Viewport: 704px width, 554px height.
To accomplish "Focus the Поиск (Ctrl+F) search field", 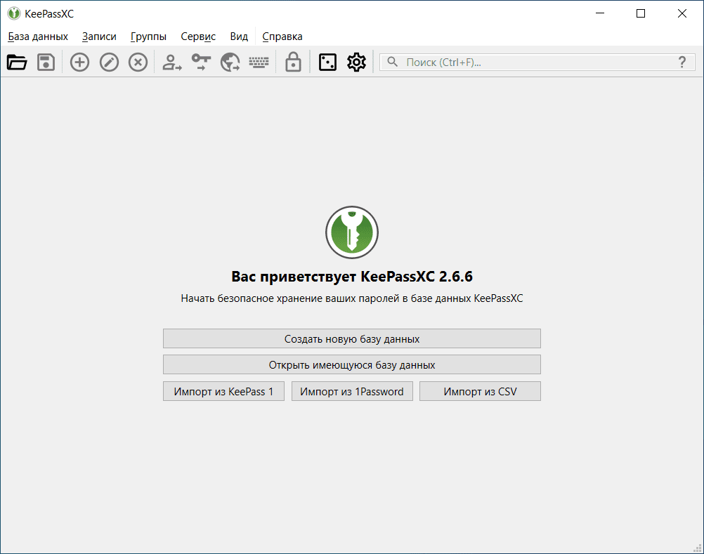I will pos(537,62).
